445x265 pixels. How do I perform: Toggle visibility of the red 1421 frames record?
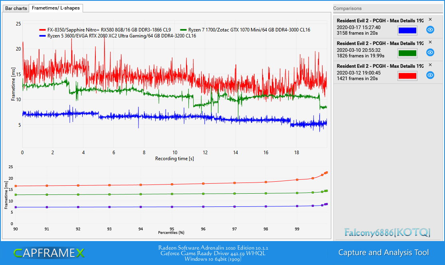430,75
